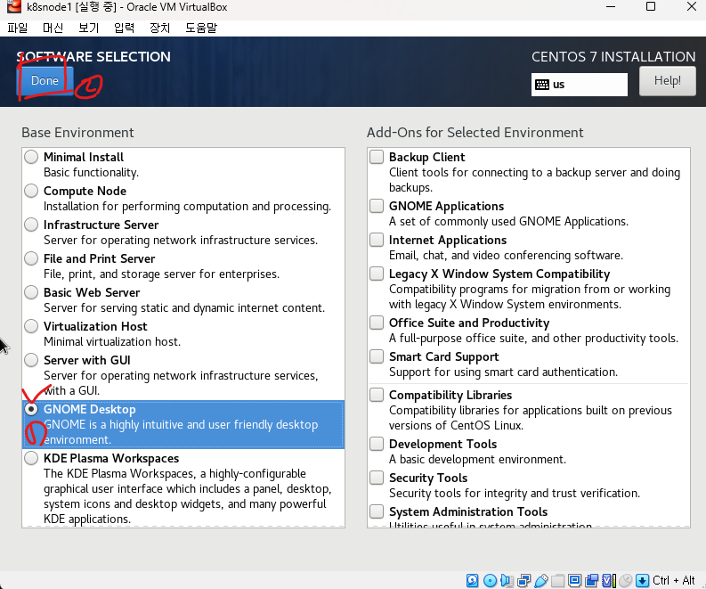Maximize the VirtualBox window
The width and height of the screenshot is (706, 589).
[651, 7]
